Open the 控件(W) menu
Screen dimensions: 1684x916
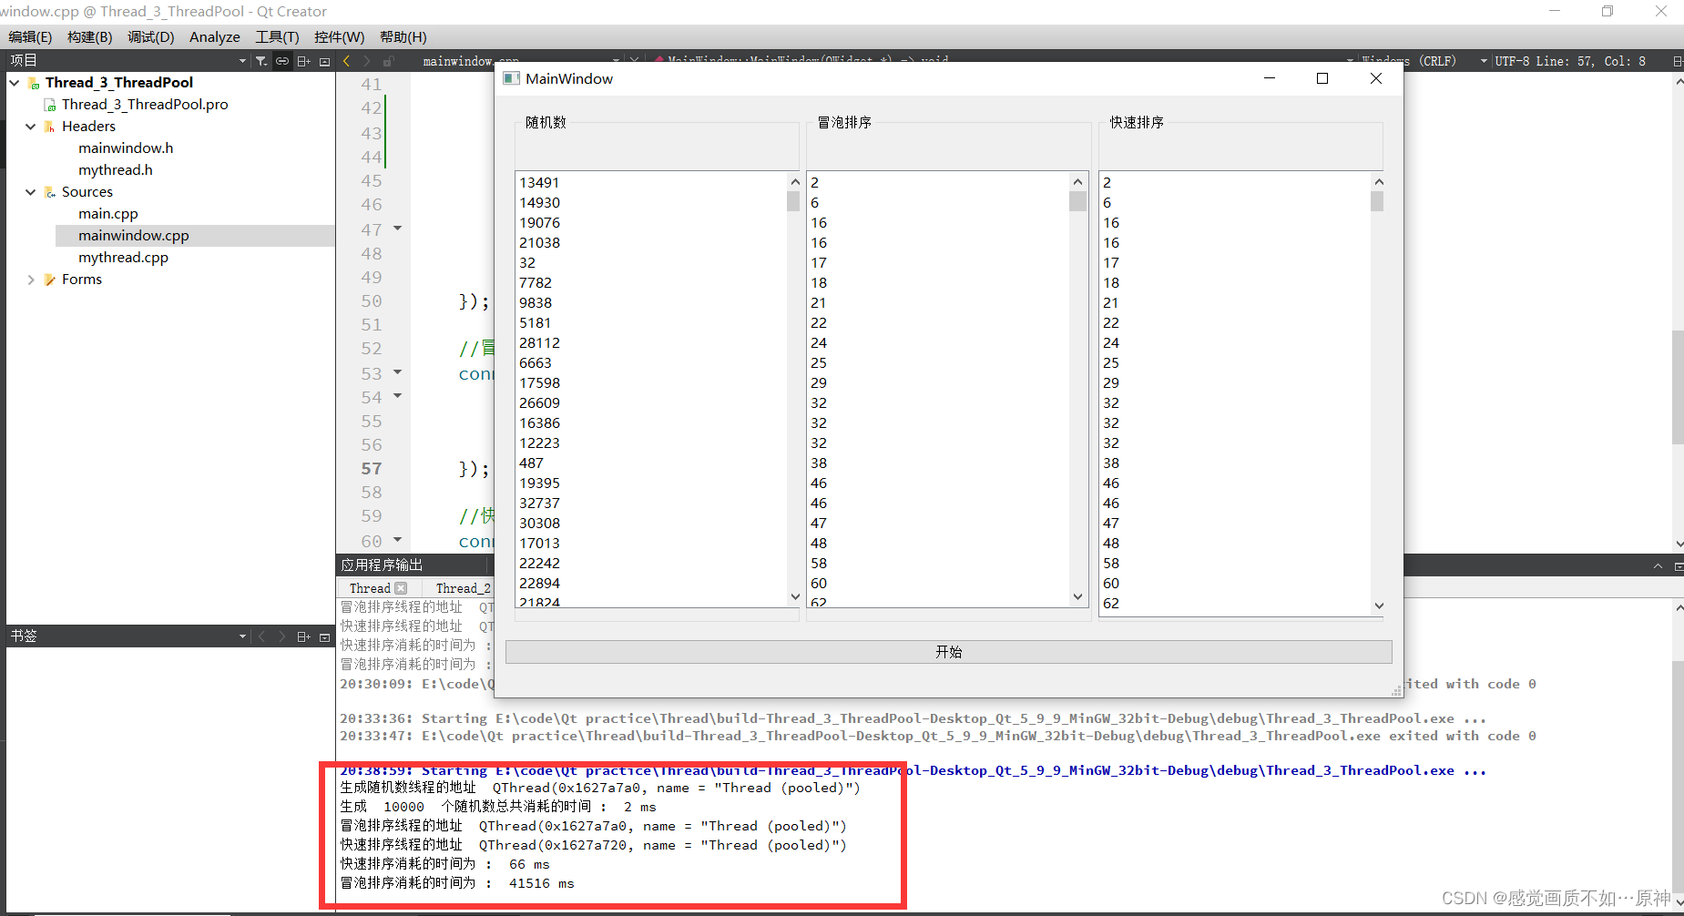339,36
